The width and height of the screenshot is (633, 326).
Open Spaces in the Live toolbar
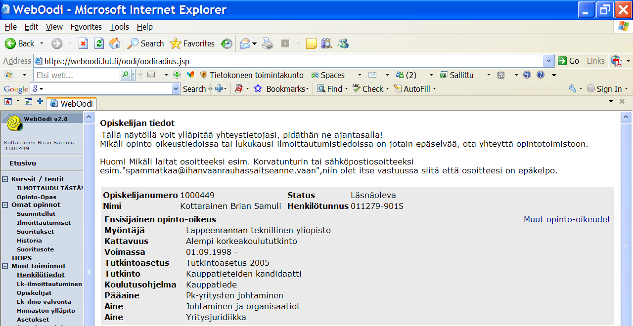pyautogui.click(x=328, y=75)
